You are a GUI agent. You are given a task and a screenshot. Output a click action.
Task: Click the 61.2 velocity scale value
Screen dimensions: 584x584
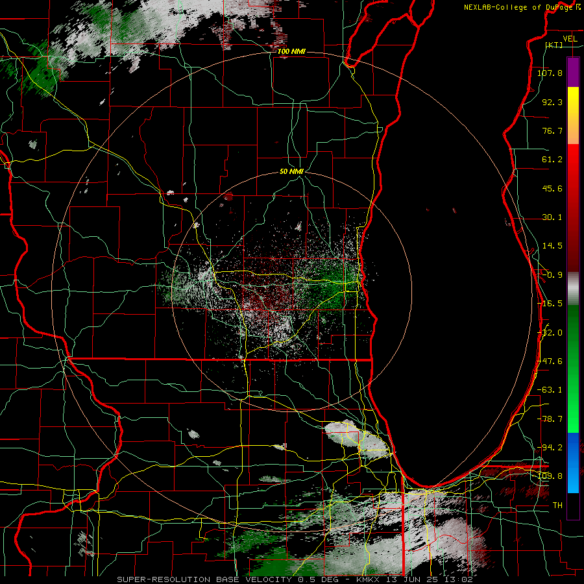click(552, 160)
